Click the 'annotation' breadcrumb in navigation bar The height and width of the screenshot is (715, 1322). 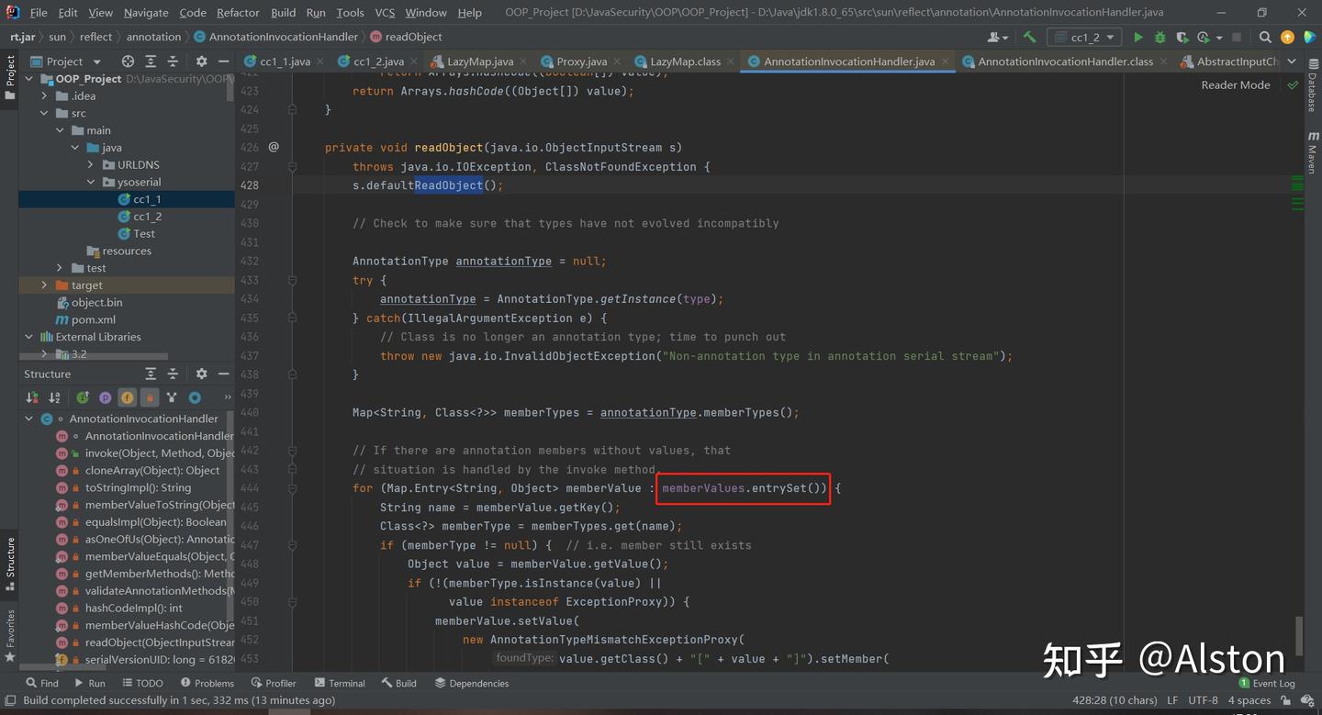(153, 37)
